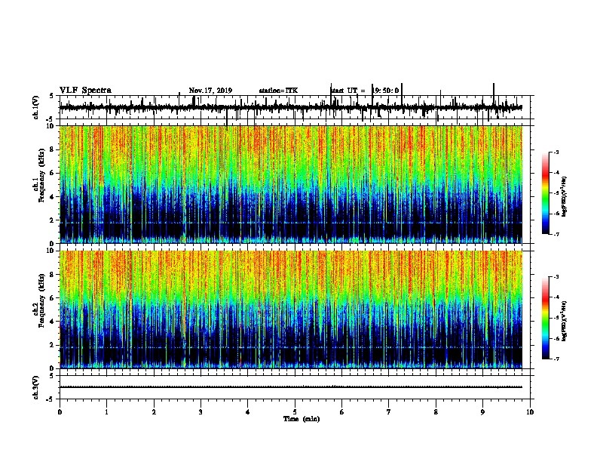Click the time axis tick label "3"
597x462 pixels.
click(201, 412)
